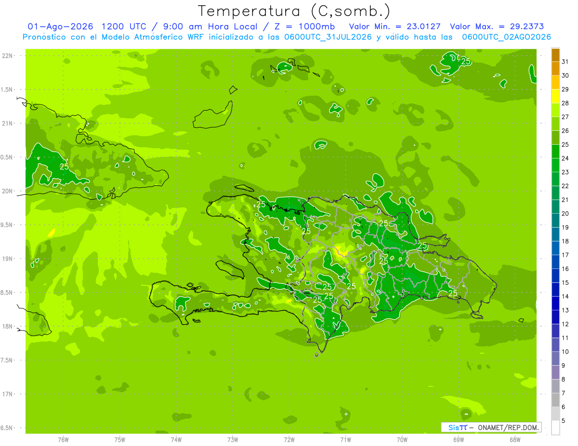
Task: Click the "ONAMET/REP.DOM." credit label
Action: pyautogui.click(x=509, y=427)
